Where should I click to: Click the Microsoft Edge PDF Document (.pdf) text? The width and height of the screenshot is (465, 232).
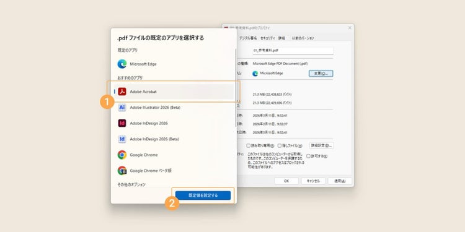pyautogui.click(x=280, y=64)
